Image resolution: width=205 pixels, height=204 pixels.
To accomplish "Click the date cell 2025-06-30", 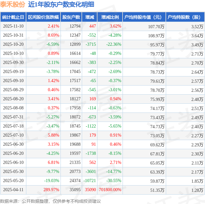I will tap(13, 144).
